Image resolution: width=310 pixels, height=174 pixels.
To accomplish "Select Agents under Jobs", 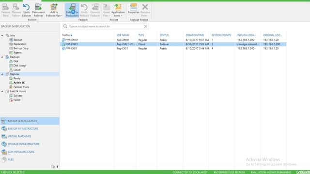I will click(17, 53).
